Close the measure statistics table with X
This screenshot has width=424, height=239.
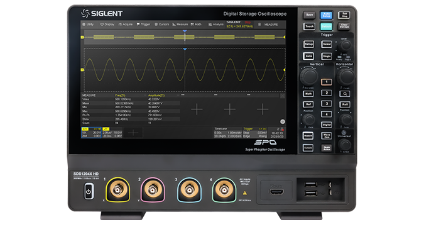(282, 96)
